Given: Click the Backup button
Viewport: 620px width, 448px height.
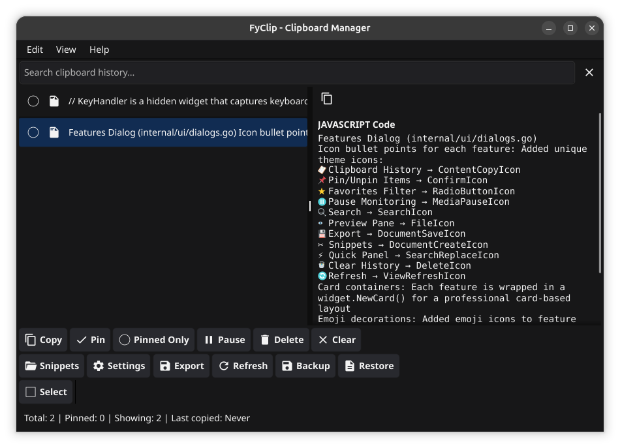Looking at the screenshot, I should click(x=305, y=366).
